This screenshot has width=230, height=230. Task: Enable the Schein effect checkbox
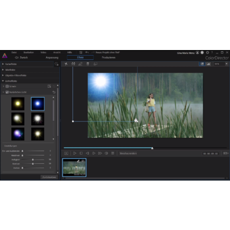(7, 86)
